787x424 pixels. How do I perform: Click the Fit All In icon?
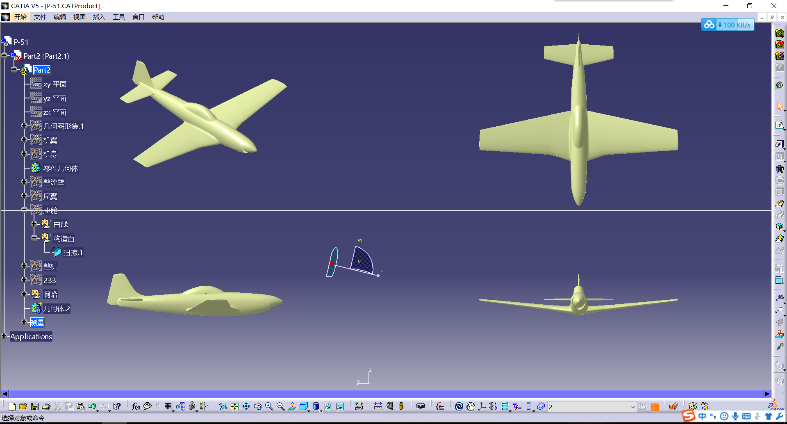pos(234,406)
